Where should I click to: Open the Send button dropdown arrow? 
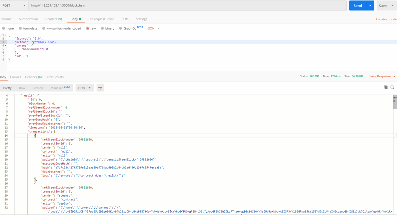(370, 5)
